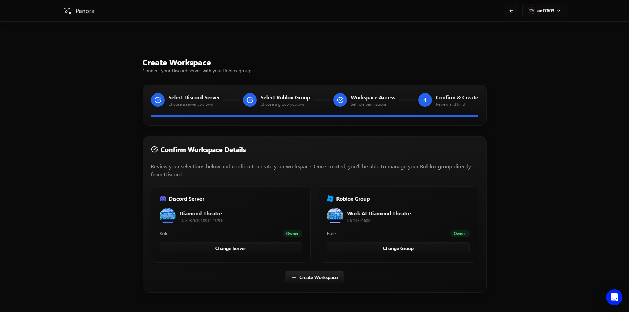Image resolution: width=629 pixels, height=312 pixels.
Task: Click the step 4 circle icon
Action: 425,100
